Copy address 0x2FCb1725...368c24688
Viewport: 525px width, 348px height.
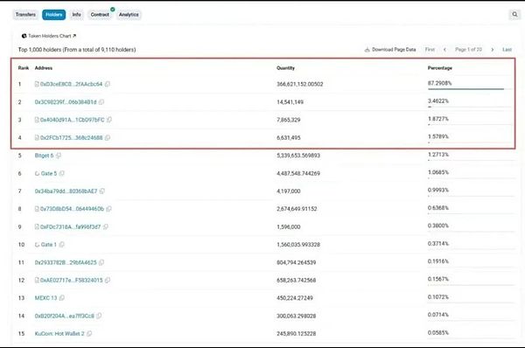click(x=108, y=137)
